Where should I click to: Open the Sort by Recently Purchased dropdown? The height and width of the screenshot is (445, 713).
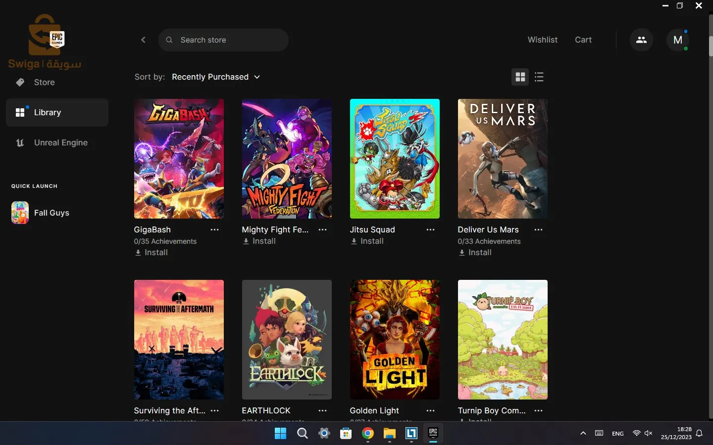216,77
